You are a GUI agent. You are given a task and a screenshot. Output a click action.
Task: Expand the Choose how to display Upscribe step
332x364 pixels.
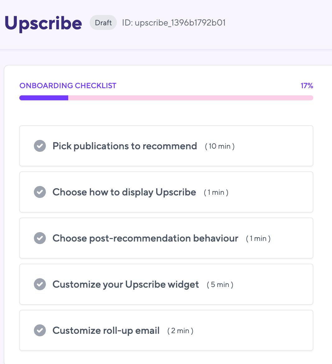(124, 192)
